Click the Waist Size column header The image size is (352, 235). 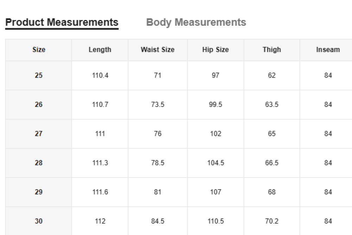[x=158, y=50]
